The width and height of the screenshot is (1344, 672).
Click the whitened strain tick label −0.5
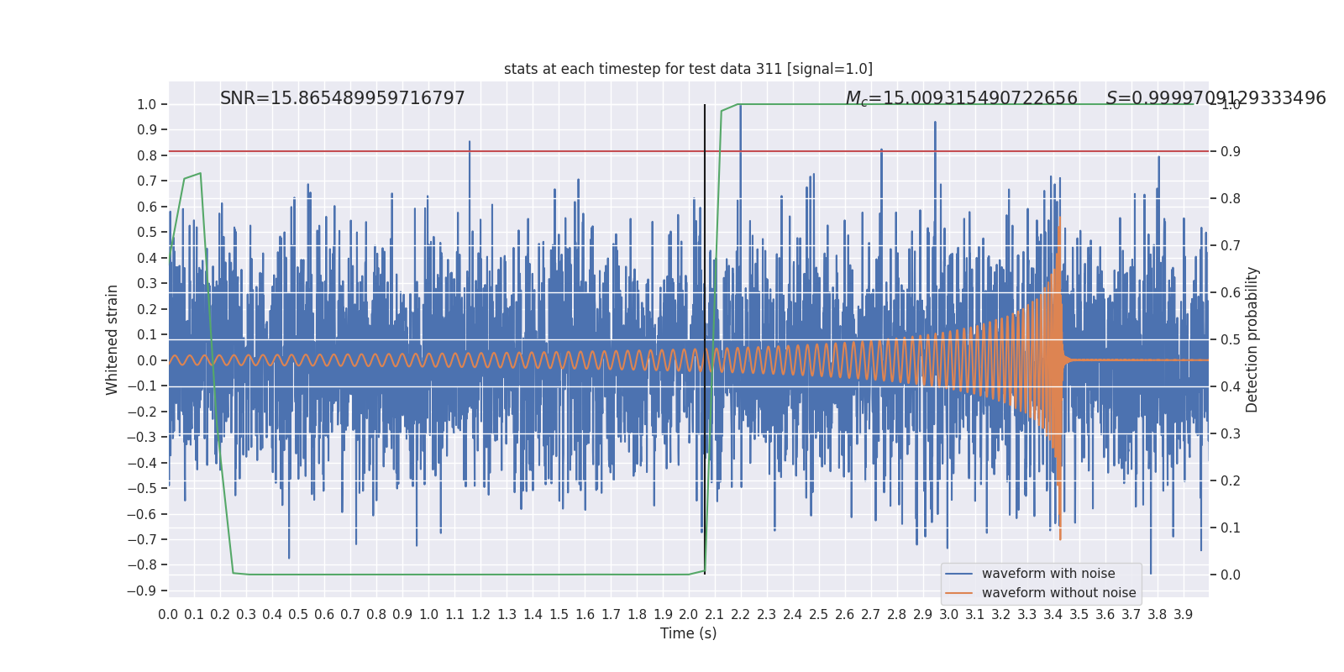142,488
